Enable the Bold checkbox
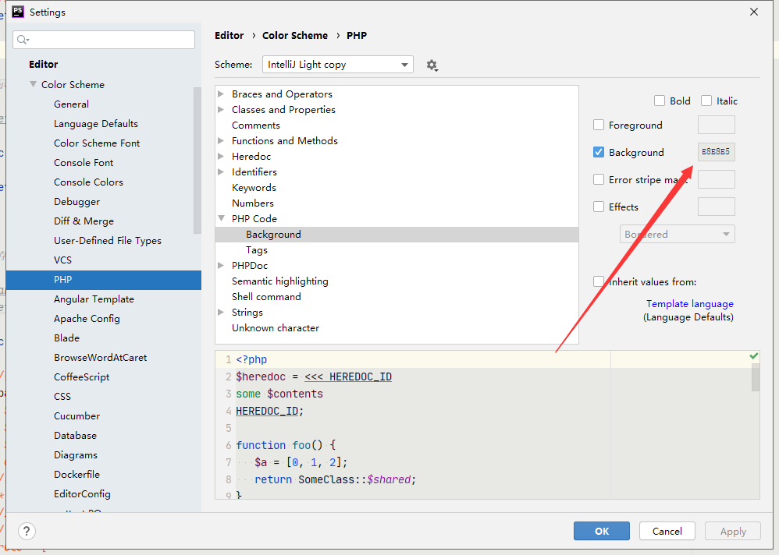 pos(660,101)
